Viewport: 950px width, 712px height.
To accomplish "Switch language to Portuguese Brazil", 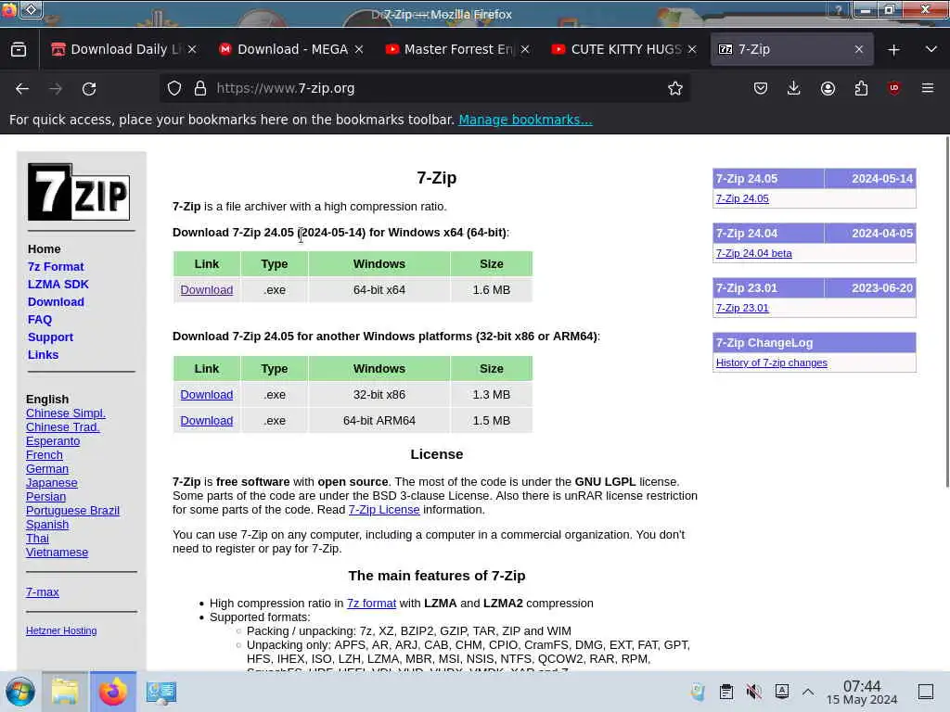I will point(72,511).
